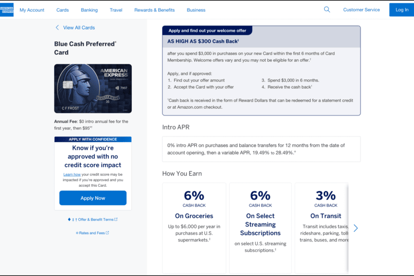Open the My Account menu
This screenshot has height=276, width=414.
tap(32, 10)
